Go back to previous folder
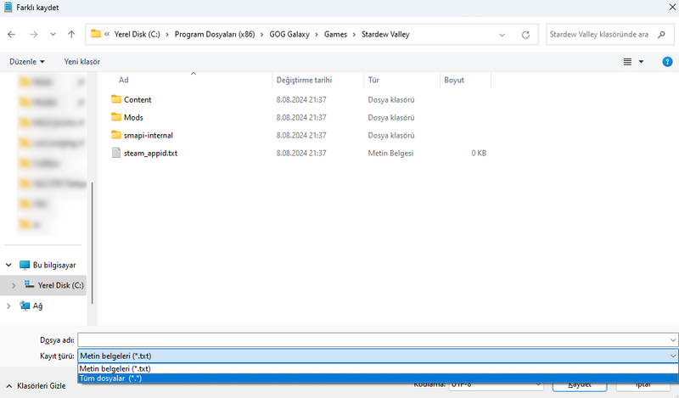The image size is (679, 398). (x=12, y=35)
